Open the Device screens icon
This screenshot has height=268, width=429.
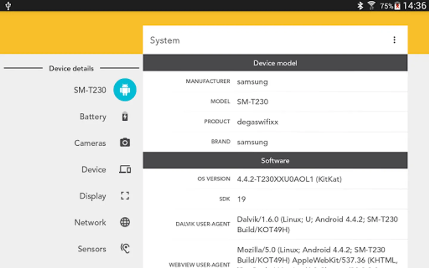tap(125, 169)
